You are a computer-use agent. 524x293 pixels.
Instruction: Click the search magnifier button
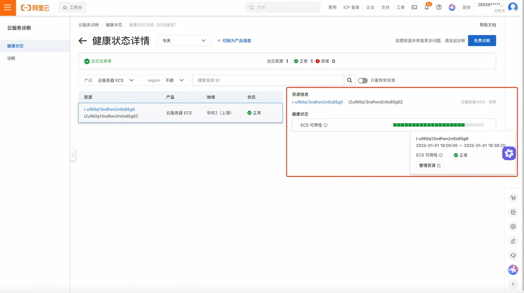coord(350,80)
